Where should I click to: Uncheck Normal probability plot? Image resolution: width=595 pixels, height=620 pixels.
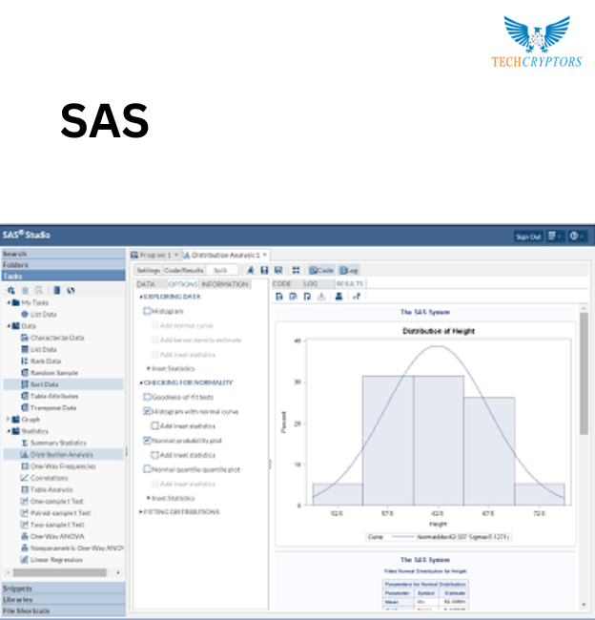[x=147, y=440]
